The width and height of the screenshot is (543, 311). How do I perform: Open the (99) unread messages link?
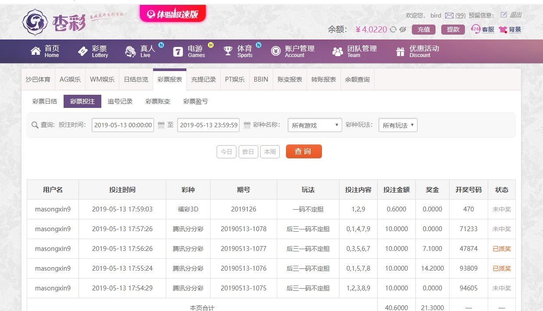pyautogui.click(x=460, y=15)
